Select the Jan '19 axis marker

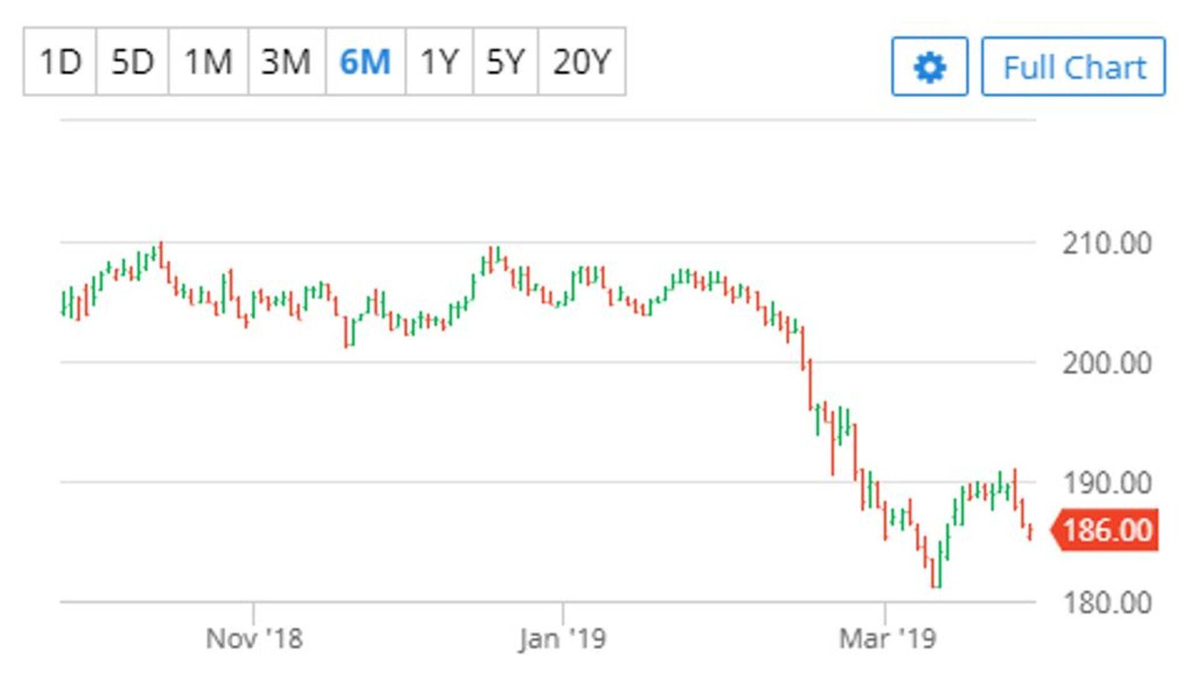(562, 639)
